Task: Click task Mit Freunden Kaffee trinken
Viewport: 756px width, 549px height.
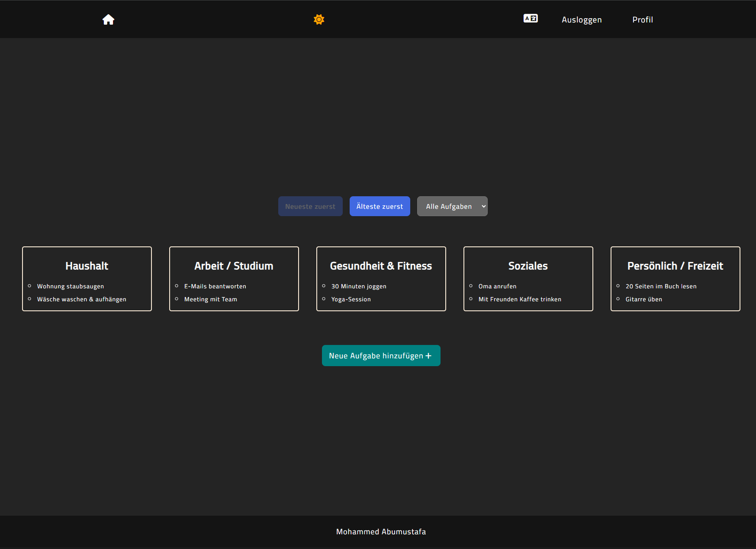Action: tap(520, 300)
